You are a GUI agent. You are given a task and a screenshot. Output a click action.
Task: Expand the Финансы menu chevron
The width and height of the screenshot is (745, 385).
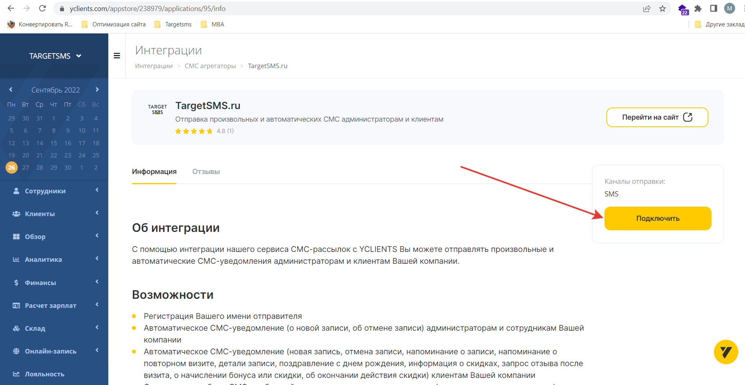point(97,282)
